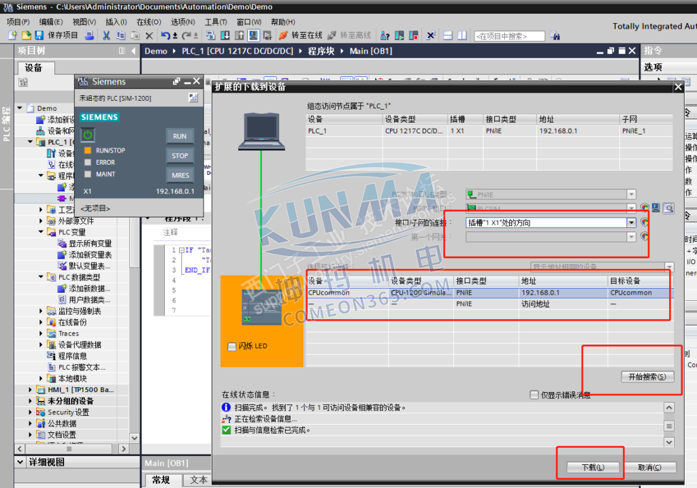This screenshot has height=488, width=697.
Task: Collapse the PLC 变量 tree node
Action: (41, 231)
